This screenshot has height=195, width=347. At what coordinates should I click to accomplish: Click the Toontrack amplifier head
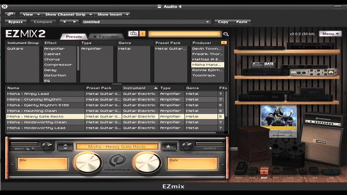[324, 120]
